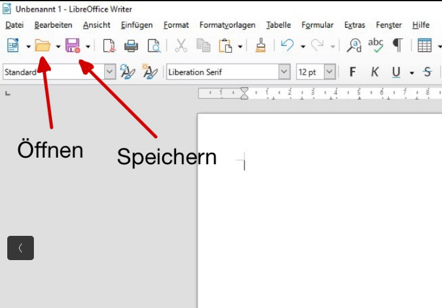Click the Undo arrow button
The width and height of the screenshot is (442, 308).
[x=287, y=45]
